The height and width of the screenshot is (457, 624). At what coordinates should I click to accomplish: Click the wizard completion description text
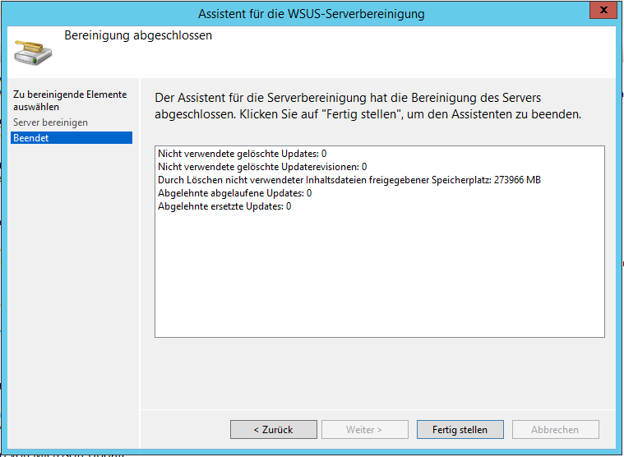click(x=367, y=106)
